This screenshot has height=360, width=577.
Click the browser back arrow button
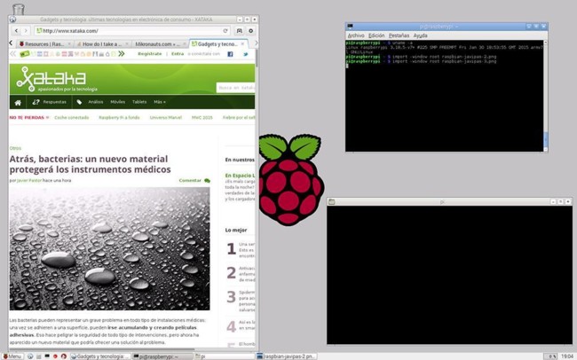[15, 31]
